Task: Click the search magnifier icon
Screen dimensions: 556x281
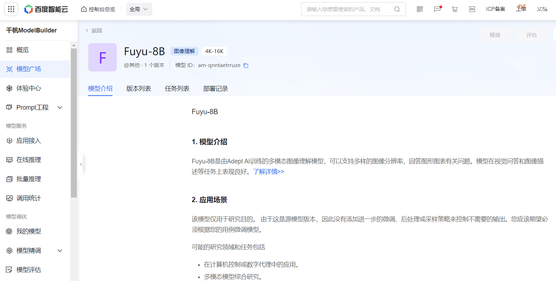Action: pyautogui.click(x=397, y=9)
